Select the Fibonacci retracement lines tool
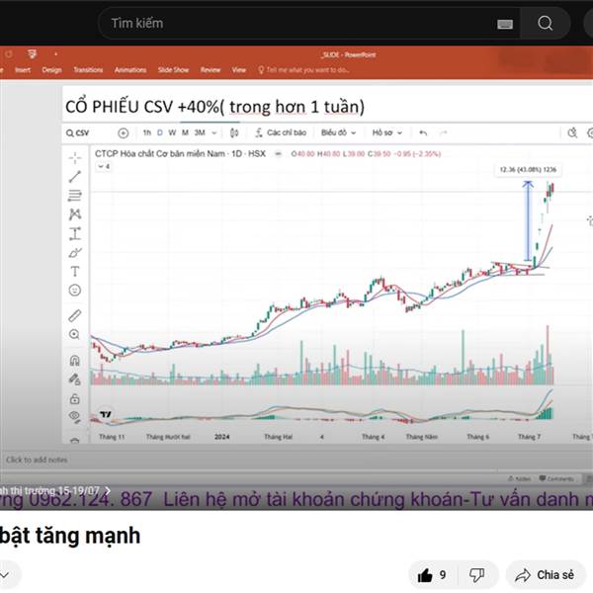Image resolution: width=593 pixels, height=593 pixels. (x=75, y=196)
